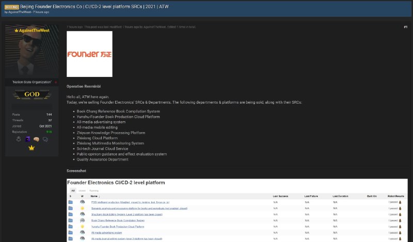
Task: Click the brain award icon
Action: click(36, 139)
